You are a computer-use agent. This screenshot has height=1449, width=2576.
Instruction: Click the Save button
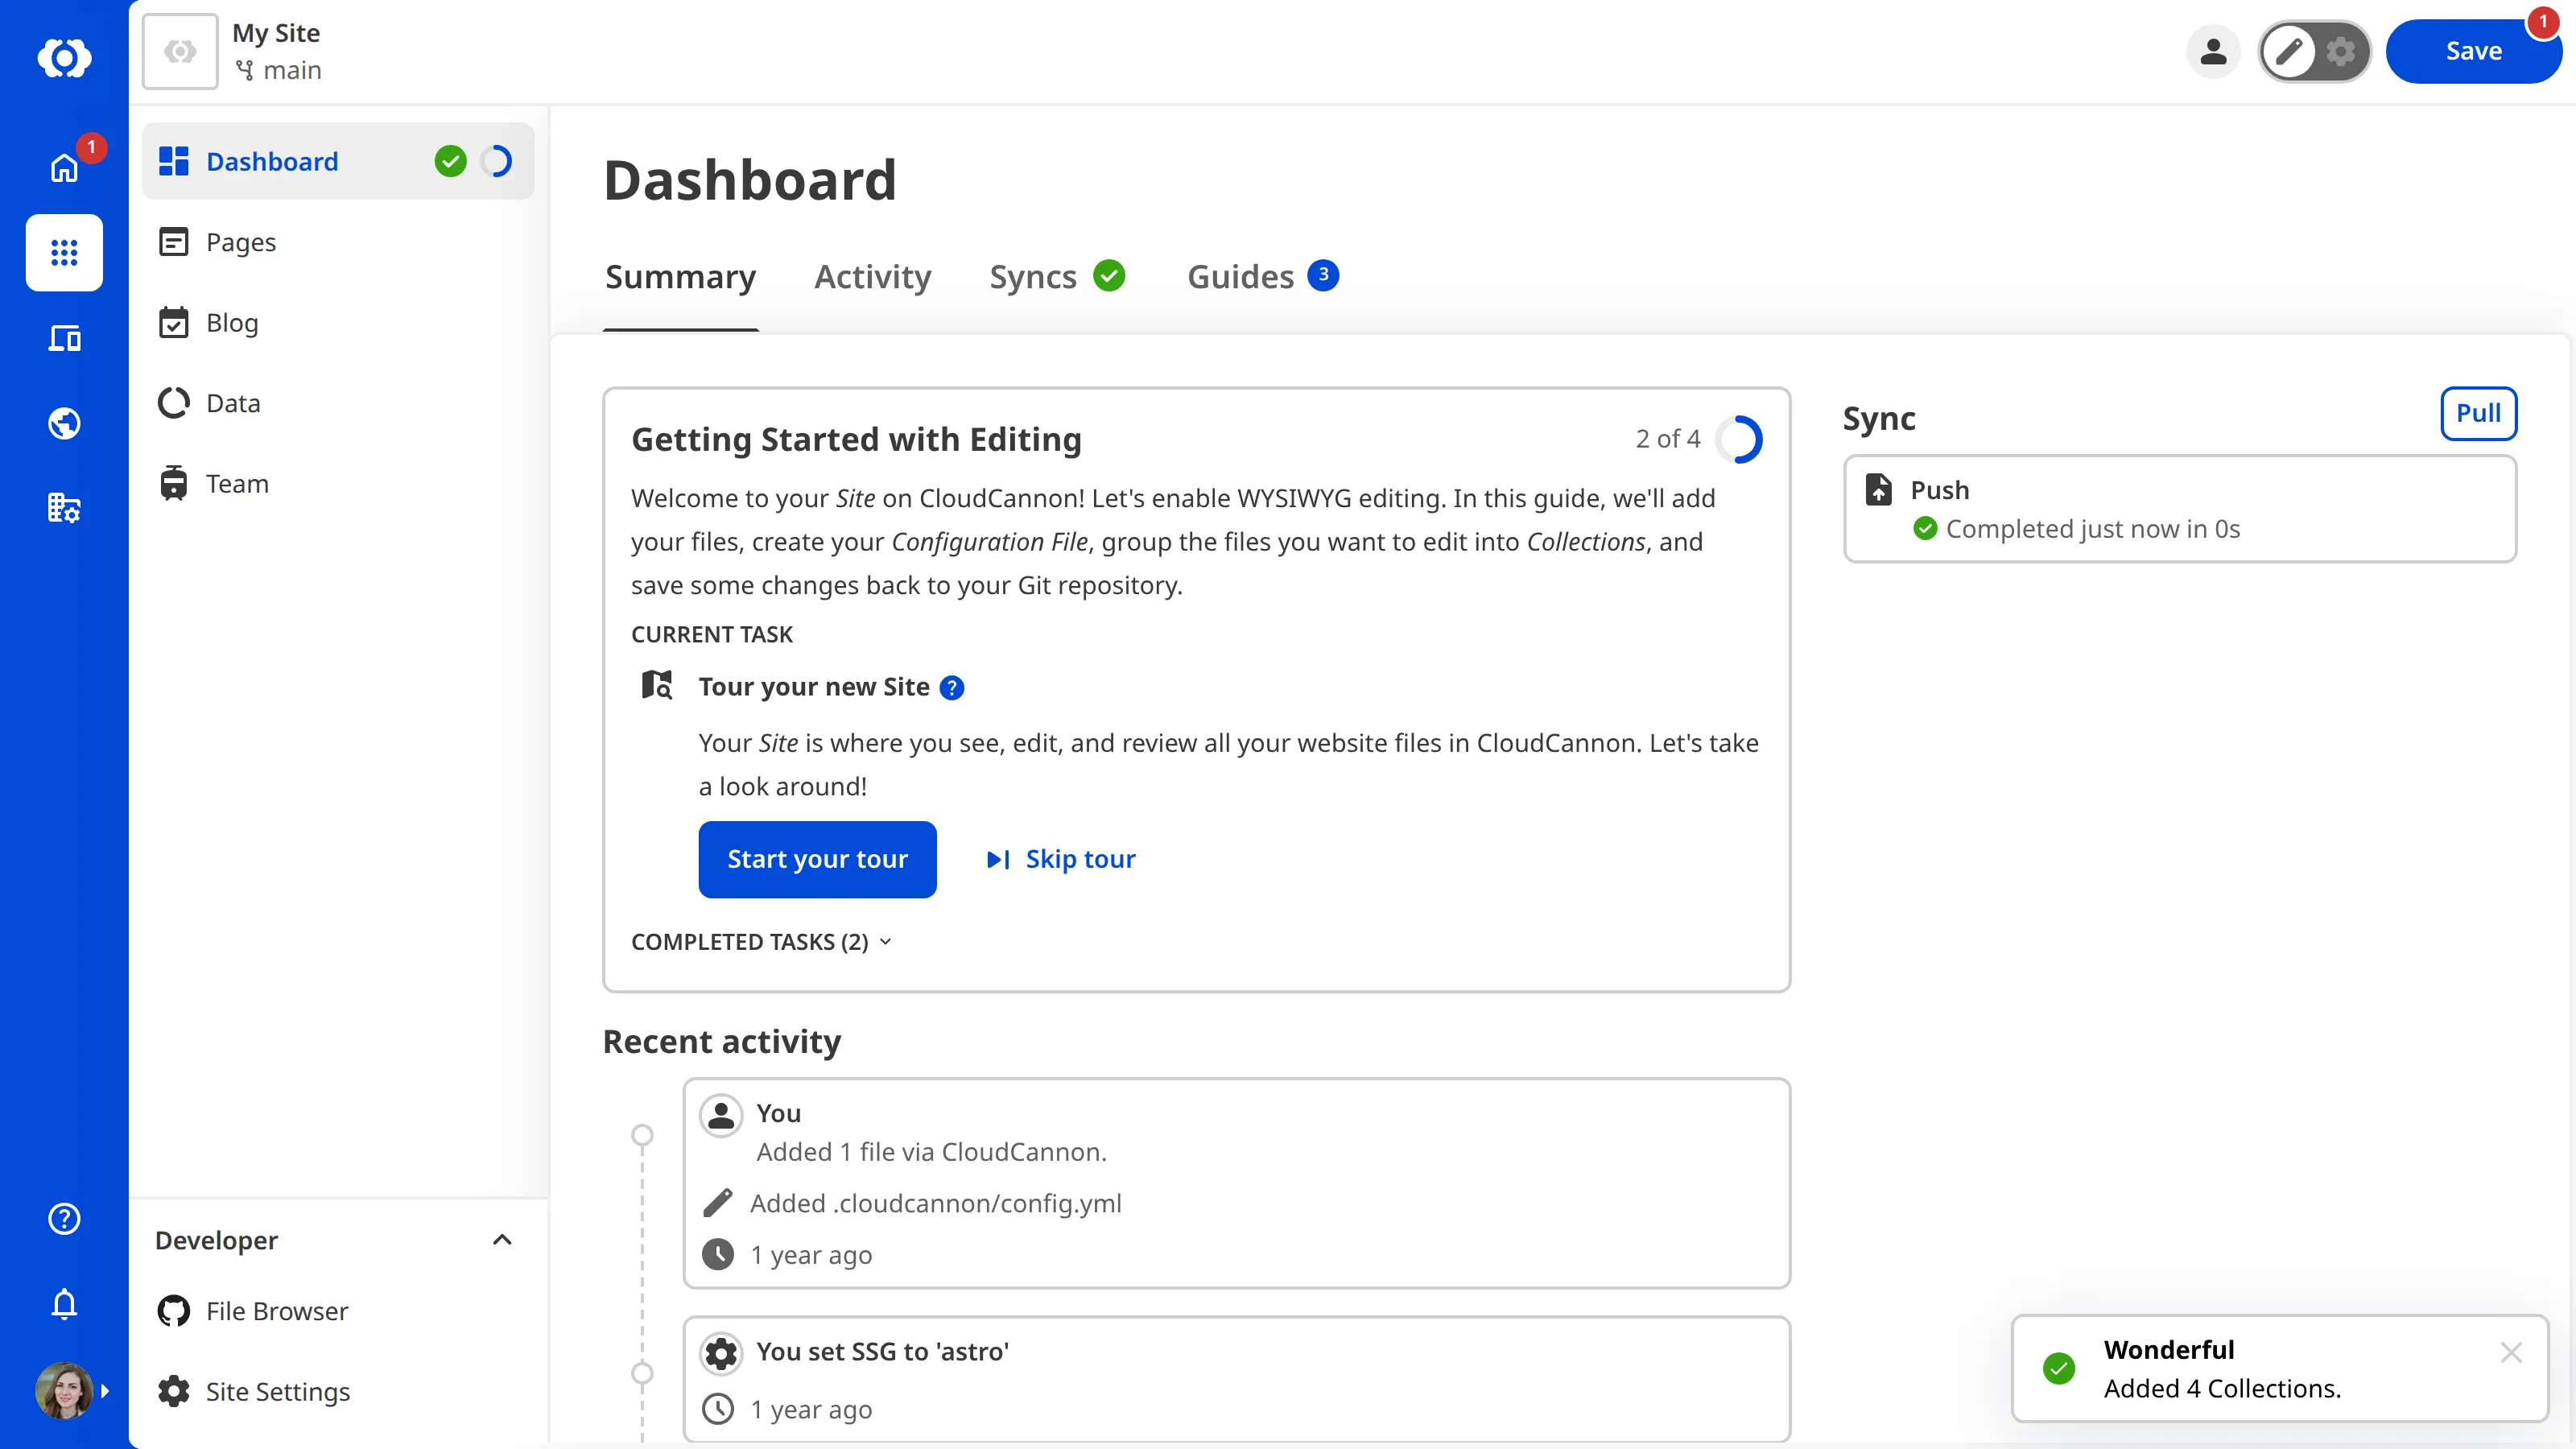2473,51
